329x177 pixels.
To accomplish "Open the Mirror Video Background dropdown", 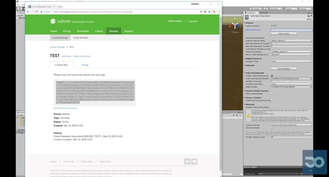I will [291, 55].
